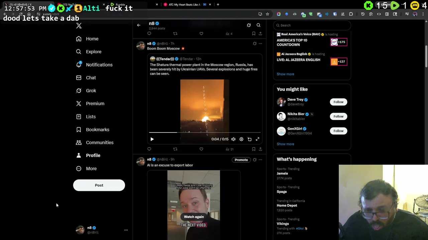This screenshot has width=428, height=240.
Task: Click the Promote button
Action: [x=241, y=160]
